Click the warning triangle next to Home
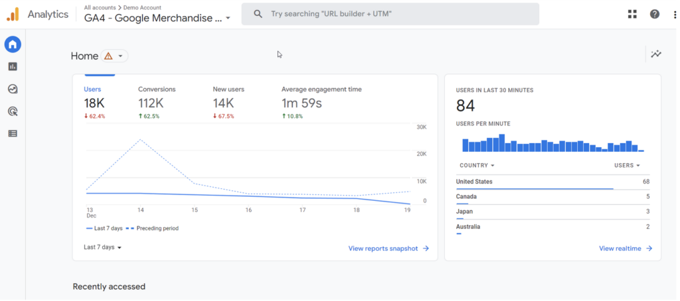This screenshot has width=680, height=301. tap(108, 56)
